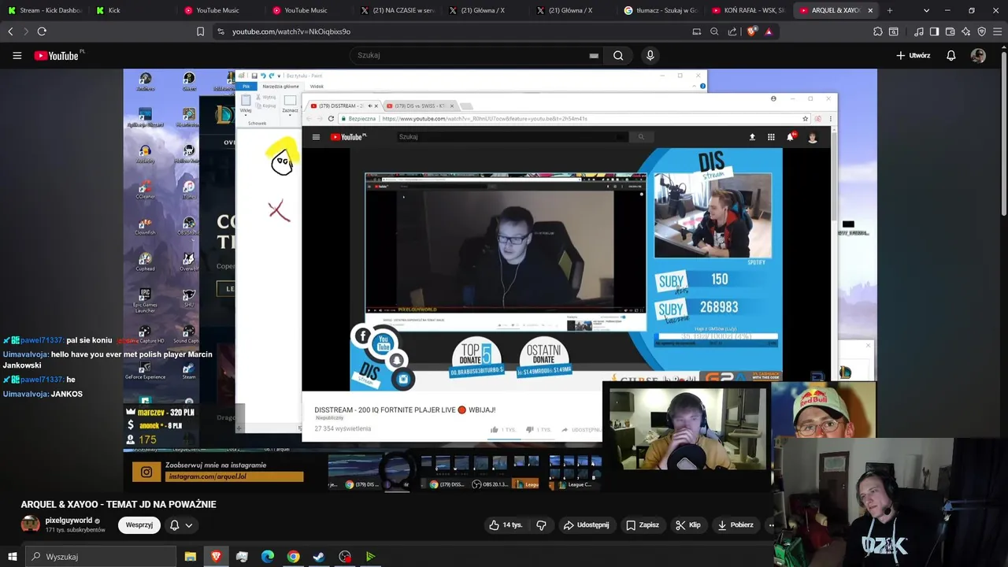Click the Udostępnij share button
This screenshot has width=1008, height=567.
pyautogui.click(x=586, y=525)
